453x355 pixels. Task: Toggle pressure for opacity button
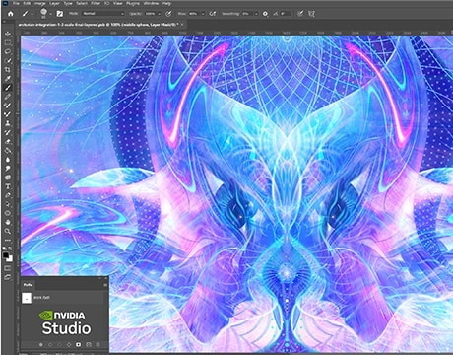(x=168, y=14)
